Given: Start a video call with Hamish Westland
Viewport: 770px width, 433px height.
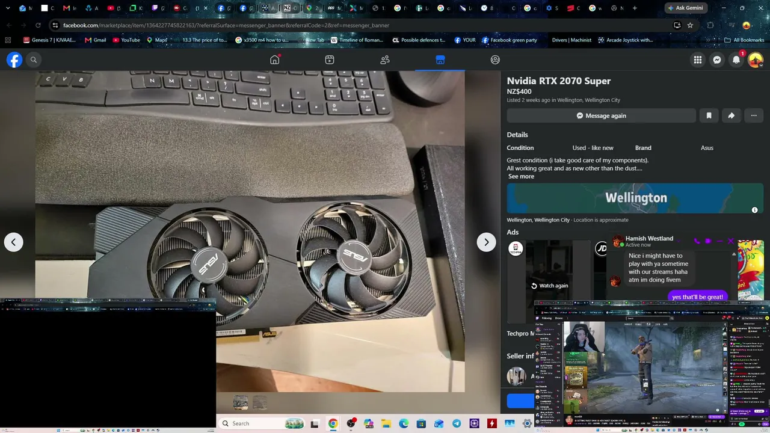Looking at the screenshot, I should coord(708,241).
